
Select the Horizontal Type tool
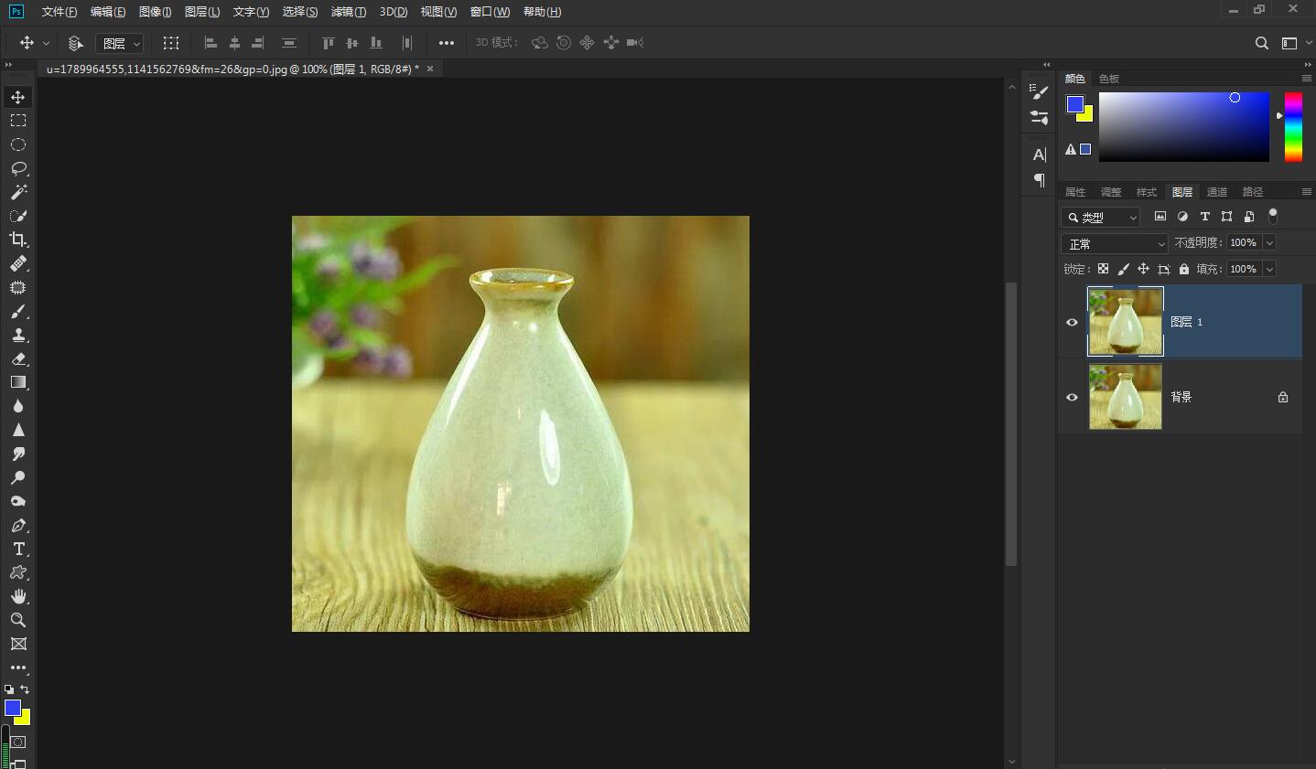[18, 549]
